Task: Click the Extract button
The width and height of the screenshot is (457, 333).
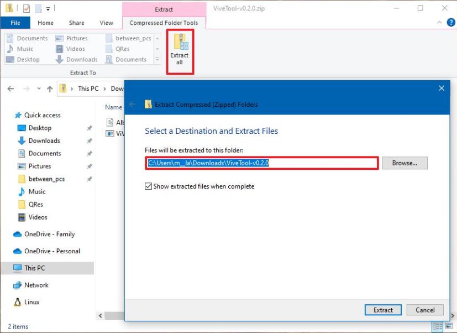Action: click(383, 310)
